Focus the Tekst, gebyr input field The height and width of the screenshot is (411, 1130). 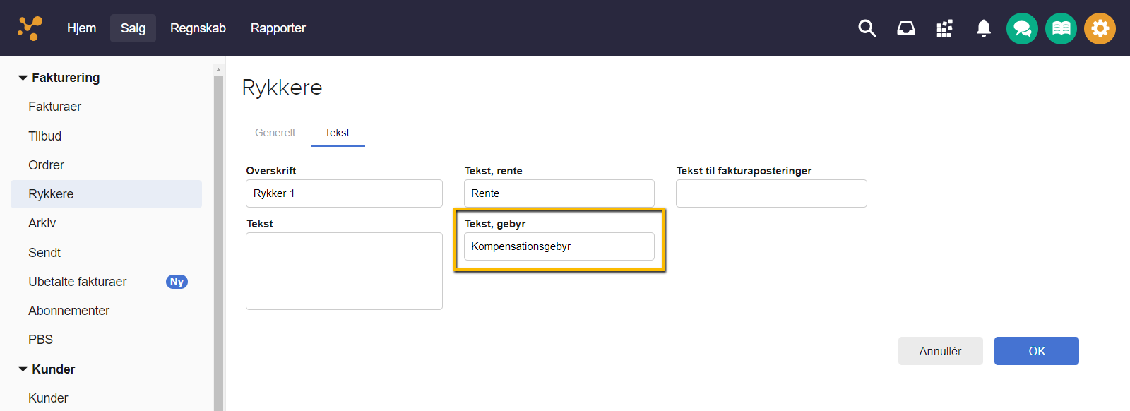click(x=559, y=246)
